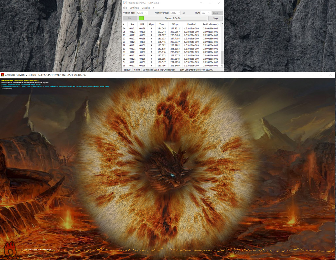The width and height of the screenshot is (336, 260).
Task: Select the time value 181.045 in row 24
Action: [162, 29]
